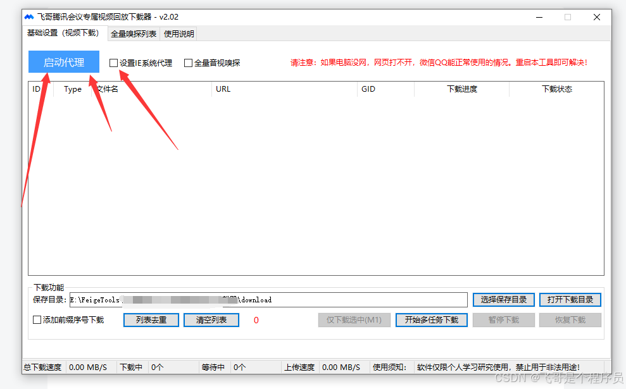This screenshot has height=389, width=626.
Task: Click 上传速度 status bar label
Action: [299, 367]
